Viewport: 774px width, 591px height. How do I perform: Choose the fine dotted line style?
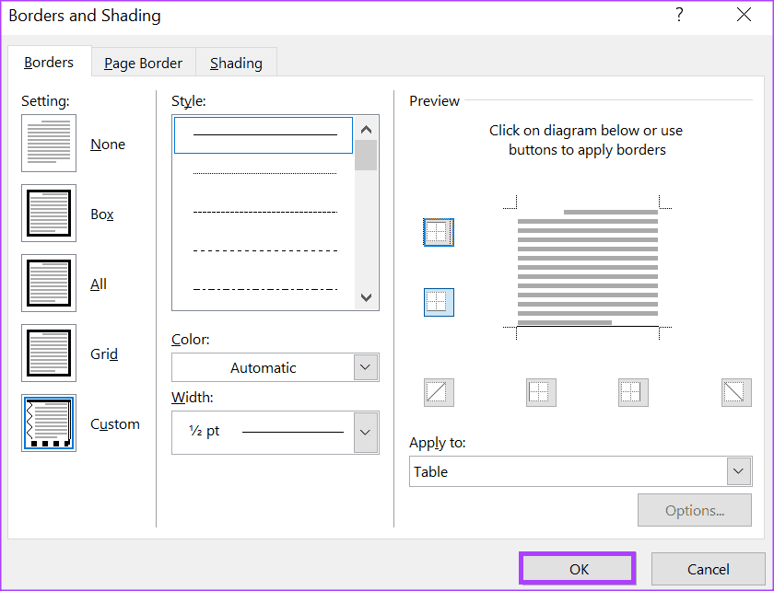click(264, 174)
